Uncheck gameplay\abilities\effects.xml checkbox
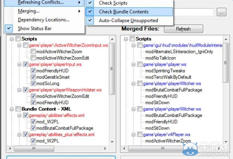Viewport: 233px width, 159px height. click(x=25, y=115)
